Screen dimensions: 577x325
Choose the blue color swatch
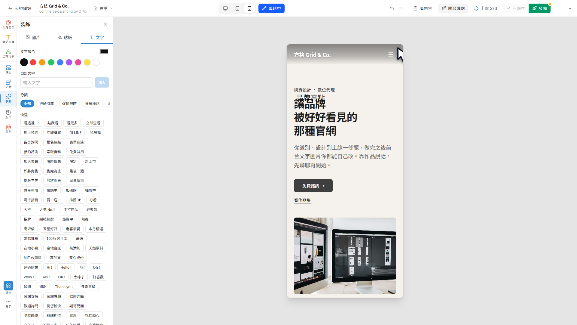coord(60,62)
